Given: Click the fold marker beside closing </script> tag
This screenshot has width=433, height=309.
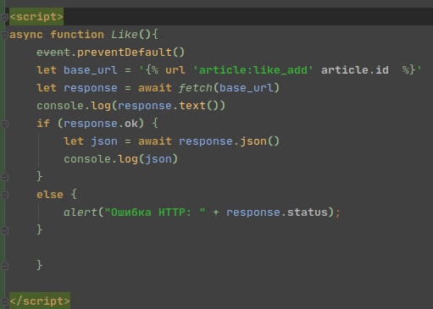Looking at the screenshot, I should pyautogui.click(x=4, y=301).
